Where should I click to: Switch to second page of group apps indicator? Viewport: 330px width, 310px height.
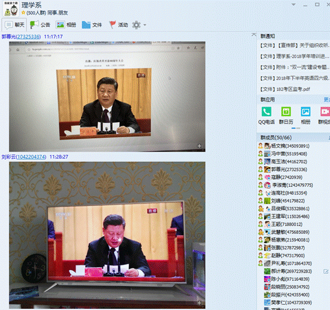[x=298, y=128]
